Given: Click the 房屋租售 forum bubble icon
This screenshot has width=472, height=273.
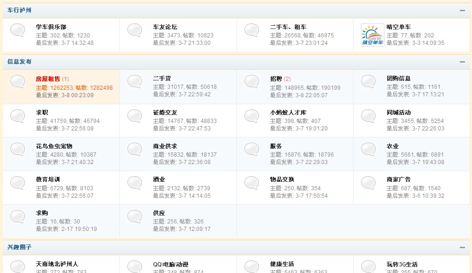Looking at the screenshot, I should click(17, 81).
